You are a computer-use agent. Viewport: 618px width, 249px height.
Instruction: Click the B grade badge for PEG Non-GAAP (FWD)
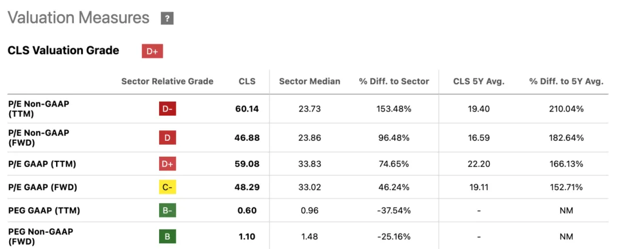[168, 236]
